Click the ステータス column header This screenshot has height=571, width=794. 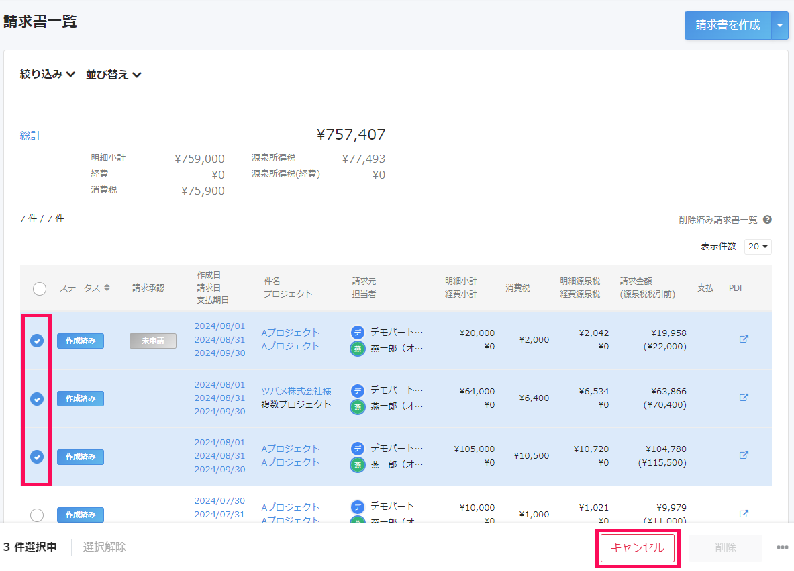pyautogui.click(x=80, y=288)
